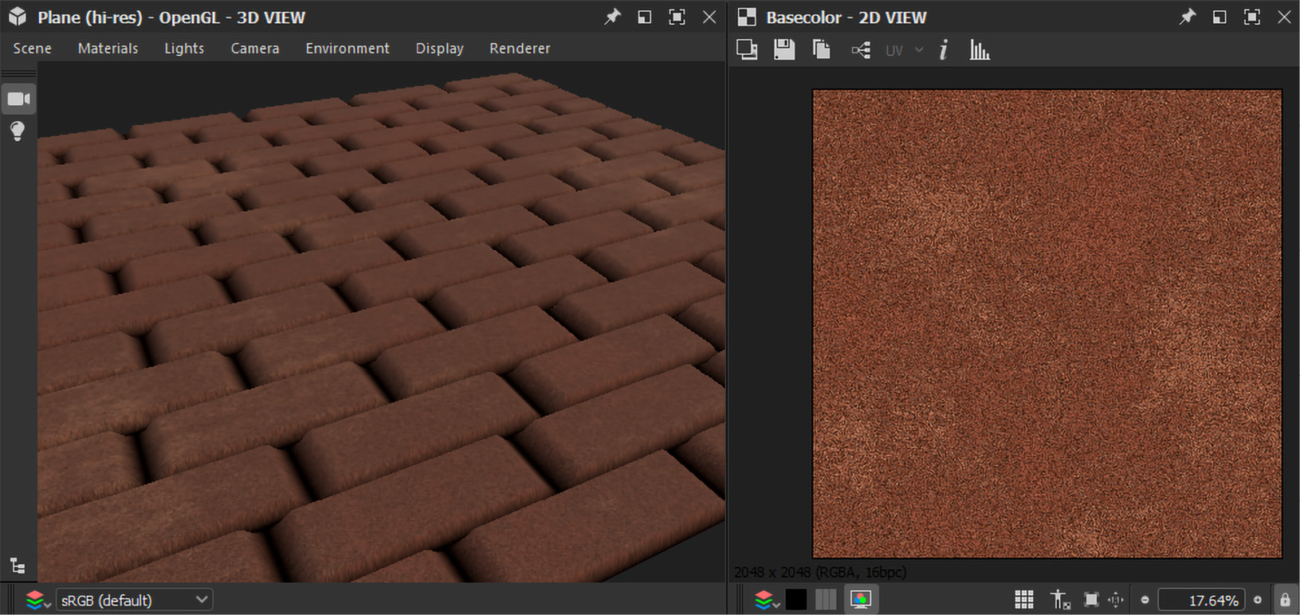Select the light bulb tool in 3D view sidebar
The height and width of the screenshot is (615, 1300).
(18, 131)
